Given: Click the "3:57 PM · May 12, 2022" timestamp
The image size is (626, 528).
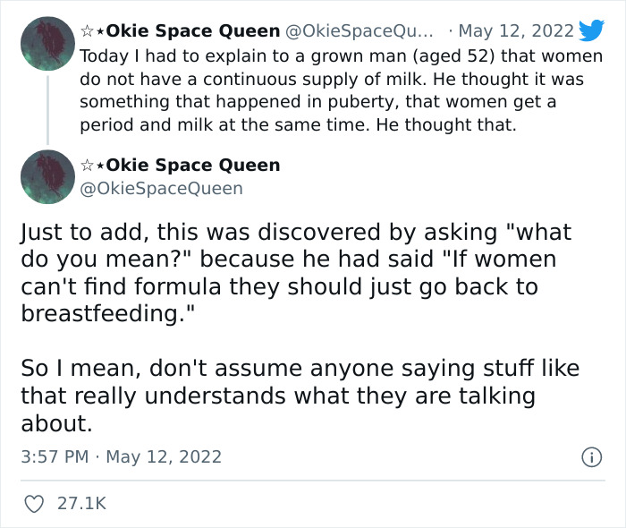Looking at the screenshot, I should click(x=121, y=456).
